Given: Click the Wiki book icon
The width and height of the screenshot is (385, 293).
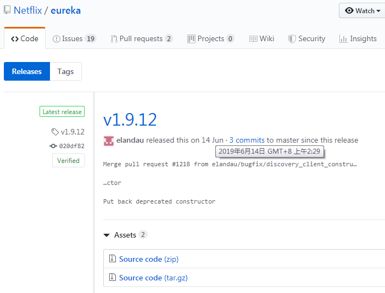Looking at the screenshot, I should pos(253,39).
